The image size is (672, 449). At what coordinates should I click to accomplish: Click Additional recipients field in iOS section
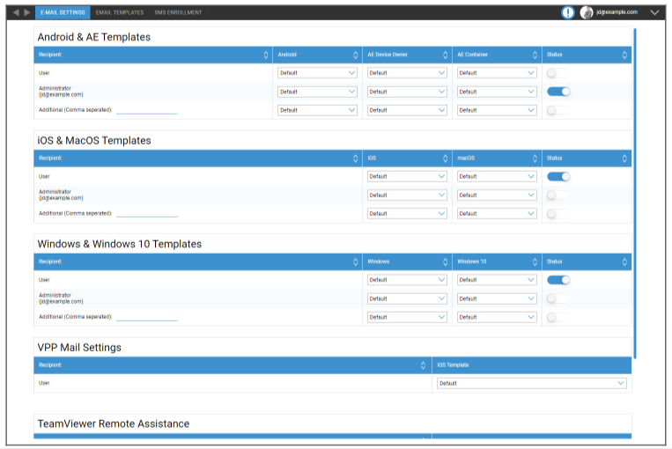(x=146, y=214)
